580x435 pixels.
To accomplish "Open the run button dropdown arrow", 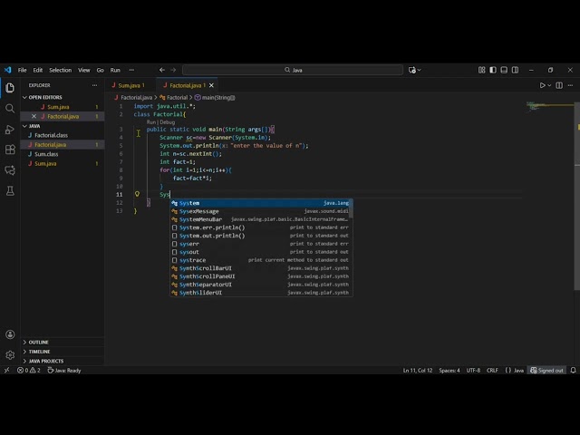I will (x=549, y=85).
